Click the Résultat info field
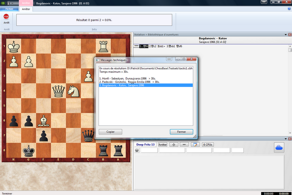This screenshot has height=195, width=292. (x=94, y=20)
